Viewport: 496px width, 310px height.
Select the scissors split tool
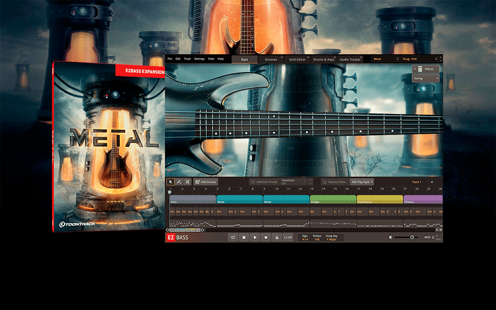(x=187, y=182)
